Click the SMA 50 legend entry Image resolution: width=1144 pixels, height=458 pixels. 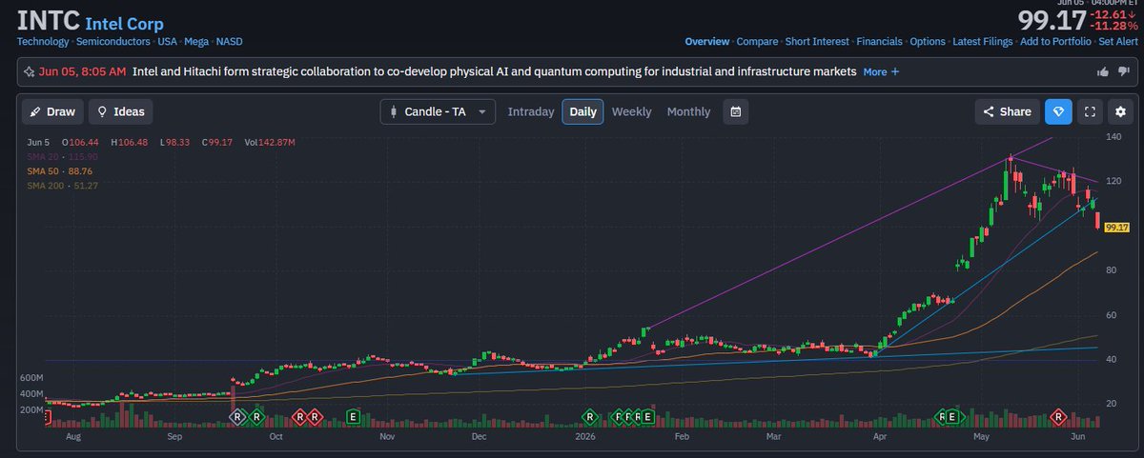pos(62,170)
